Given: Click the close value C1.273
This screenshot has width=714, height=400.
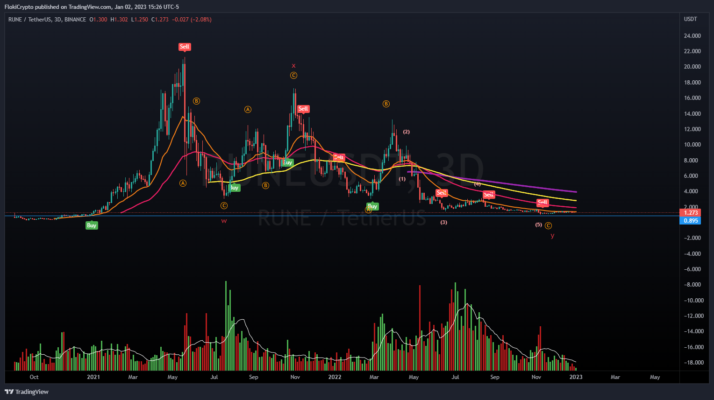Looking at the screenshot, I should pos(160,20).
